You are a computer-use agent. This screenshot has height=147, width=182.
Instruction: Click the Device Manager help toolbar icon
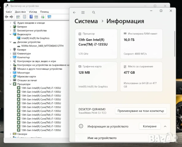(31, 17)
